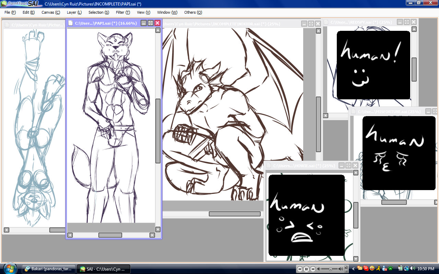This screenshot has height=274, width=439.
Task: Click the vertical scrollbar thumb in PAPI.sai window
Action: 158,131
